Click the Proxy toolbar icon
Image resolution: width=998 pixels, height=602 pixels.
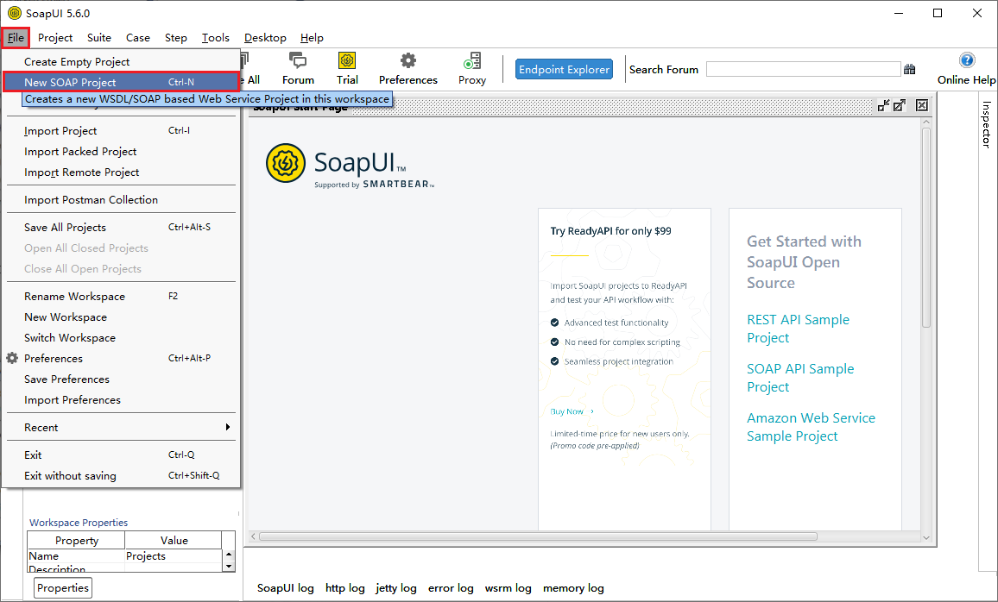click(472, 69)
